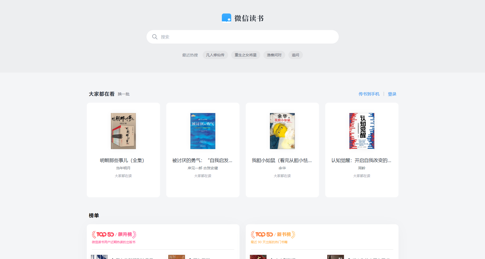Click 大家都在看 section heading
Viewport: 485px width, 259px height.
[102, 94]
